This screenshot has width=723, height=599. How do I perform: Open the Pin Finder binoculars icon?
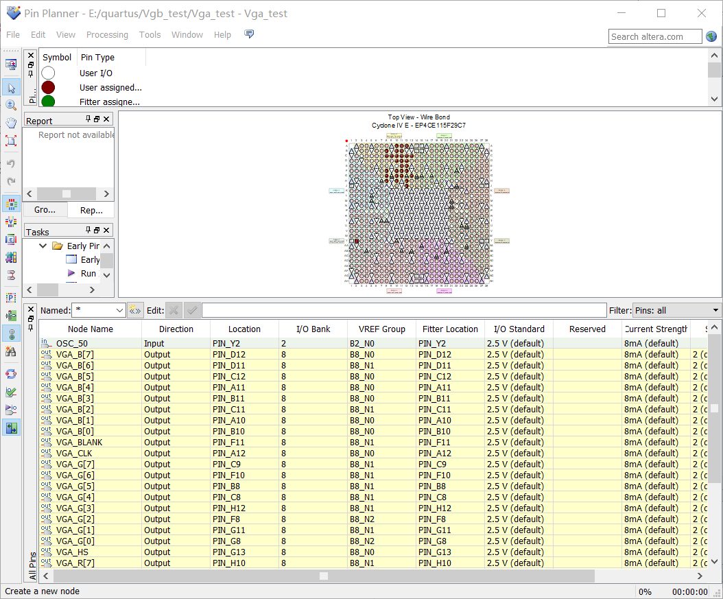pyautogui.click(x=11, y=352)
